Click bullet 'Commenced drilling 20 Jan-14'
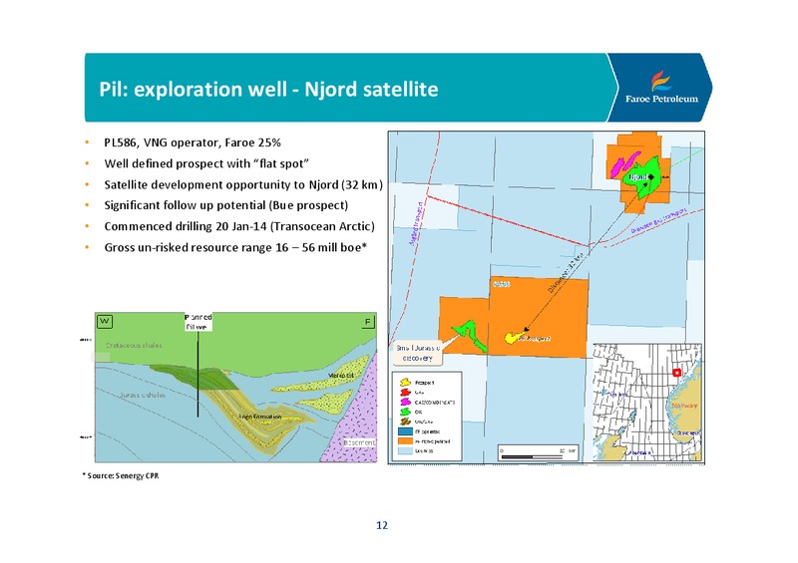The width and height of the screenshot is (798, 563). 239,226
